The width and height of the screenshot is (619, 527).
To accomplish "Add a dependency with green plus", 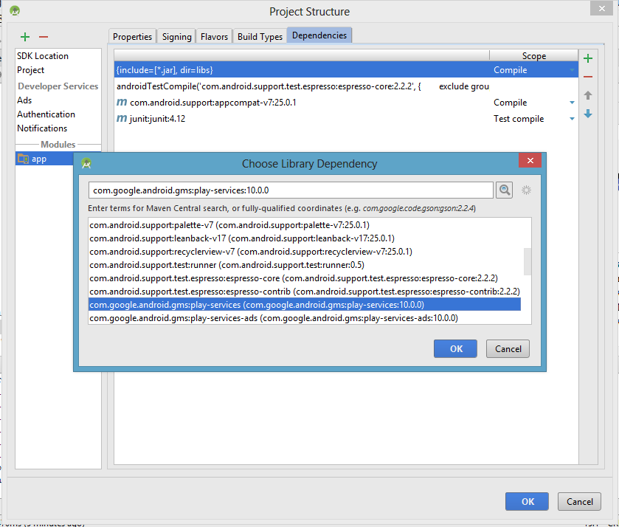I will pyautogui.click(x=588, y=58).
